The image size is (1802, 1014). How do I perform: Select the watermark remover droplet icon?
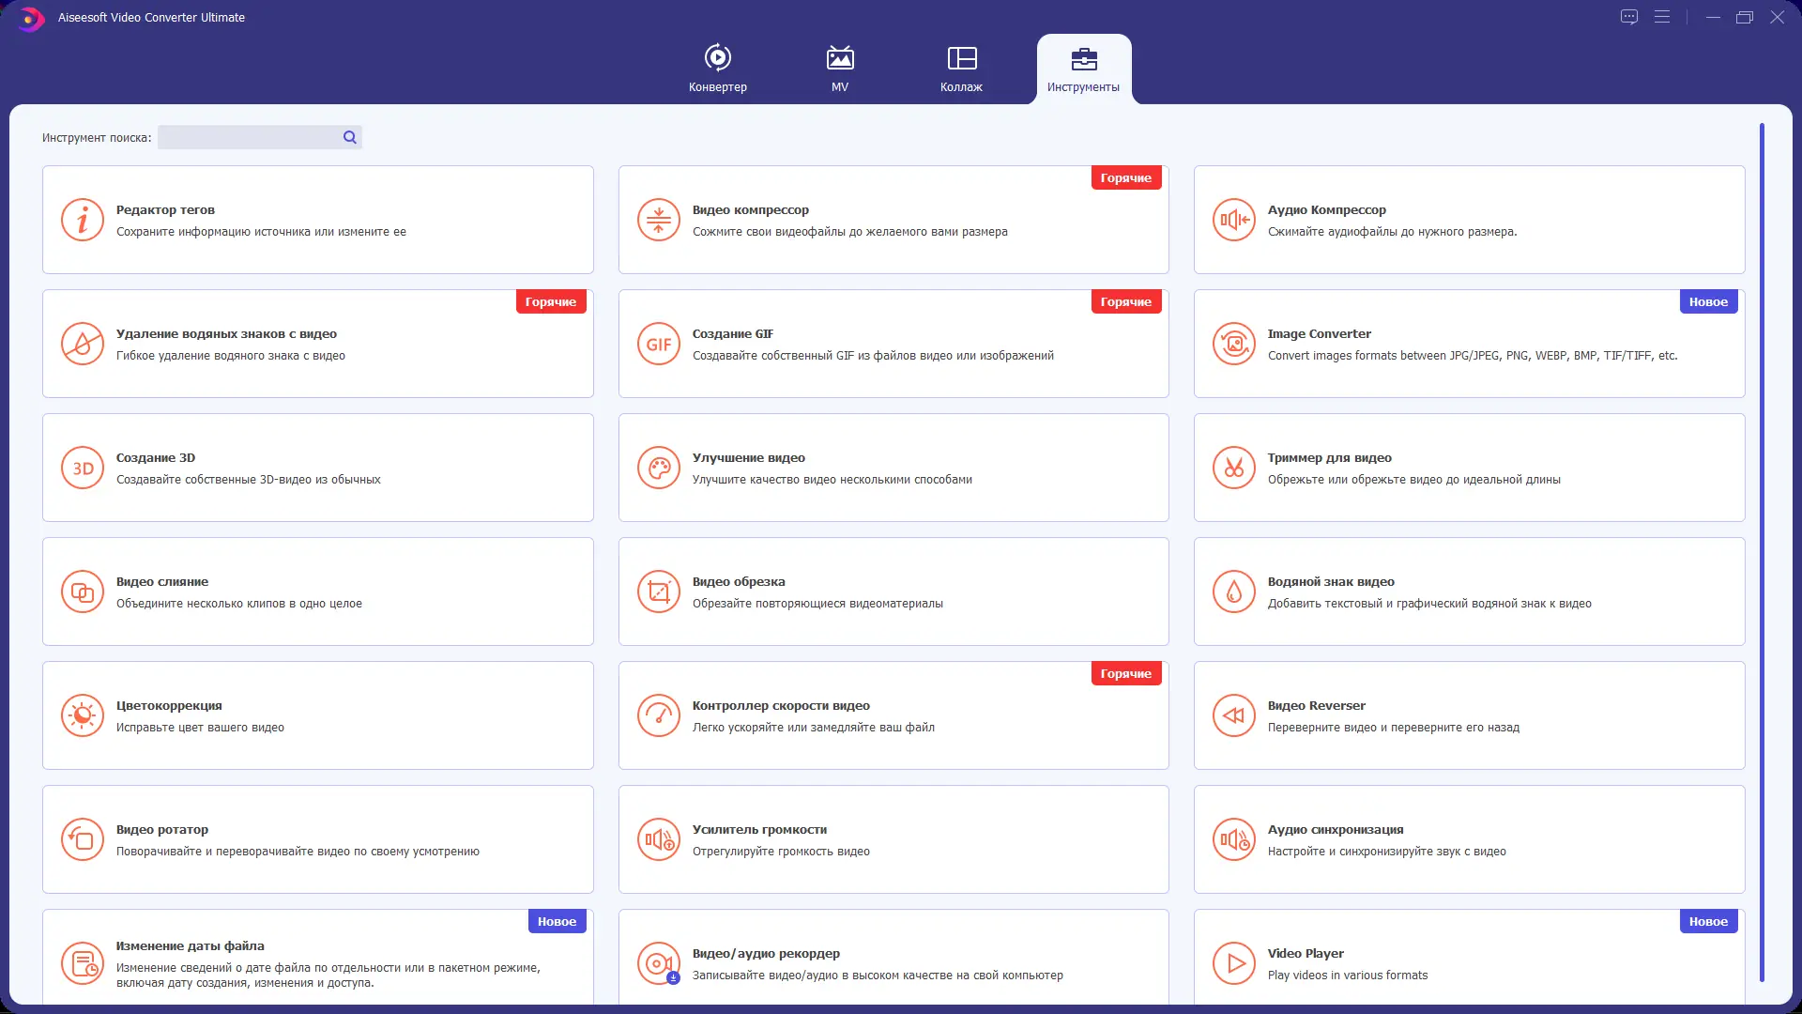coord(83,345)
